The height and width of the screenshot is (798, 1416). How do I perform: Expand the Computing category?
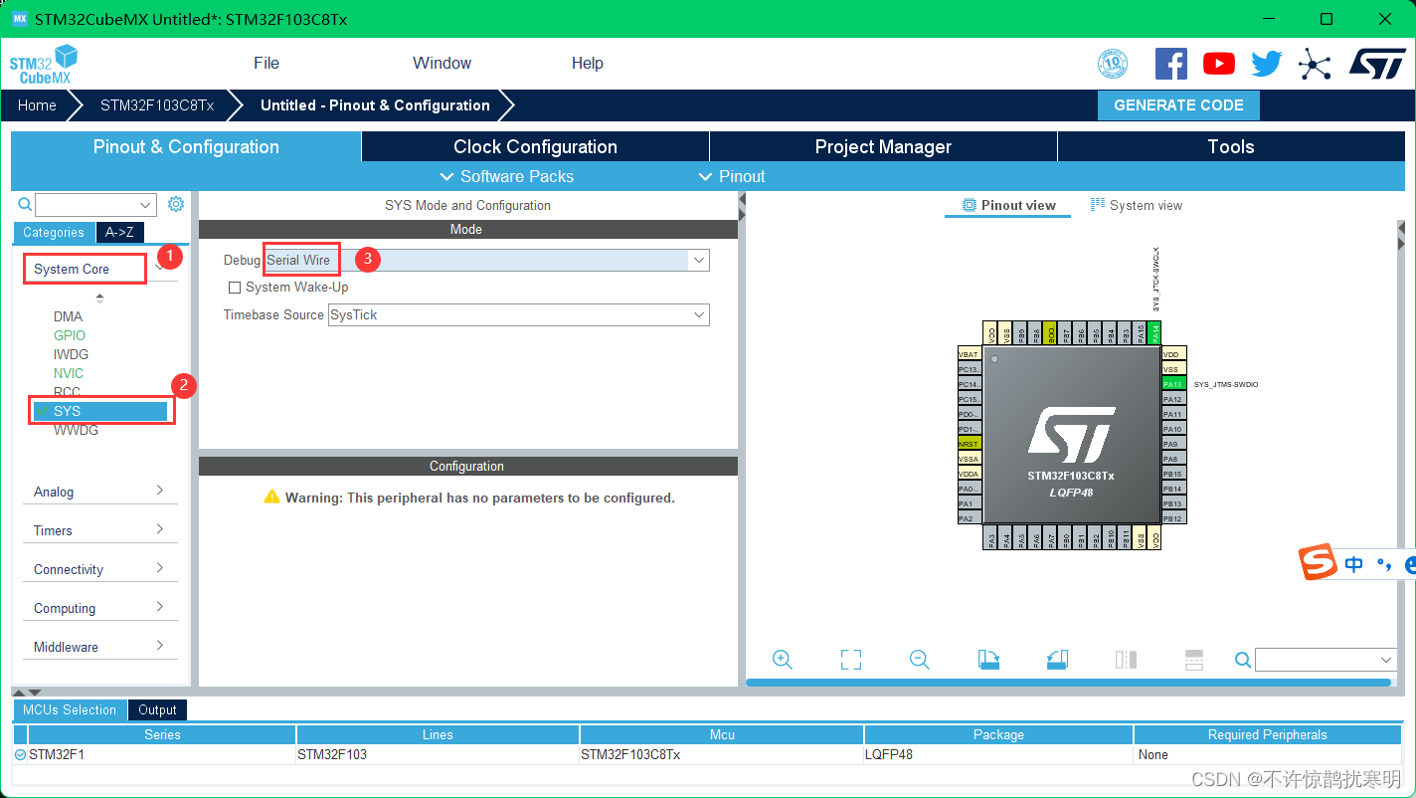99,608
